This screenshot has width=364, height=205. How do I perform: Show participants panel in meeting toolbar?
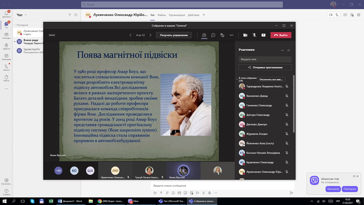(x=204, y=35)
